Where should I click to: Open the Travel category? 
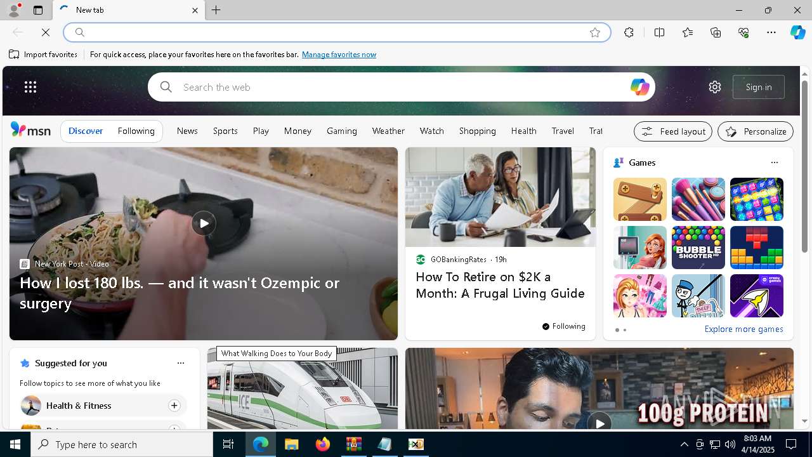[x=563, y=131]
